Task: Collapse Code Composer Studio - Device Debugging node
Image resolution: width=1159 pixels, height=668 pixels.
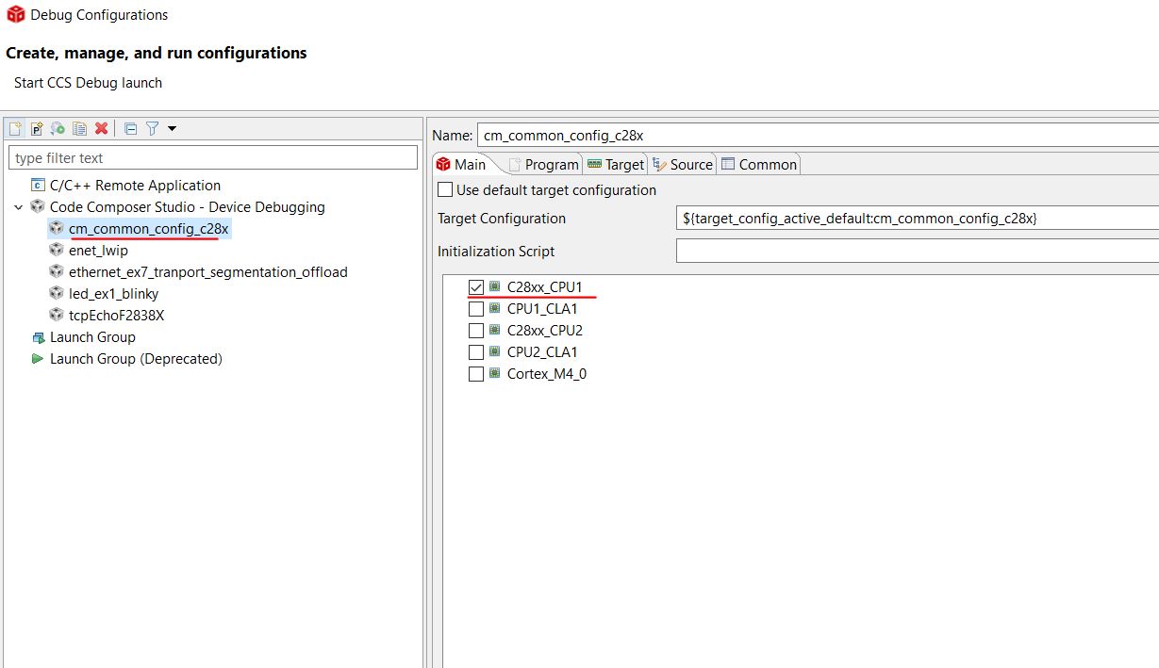Action: click(18, 207)
